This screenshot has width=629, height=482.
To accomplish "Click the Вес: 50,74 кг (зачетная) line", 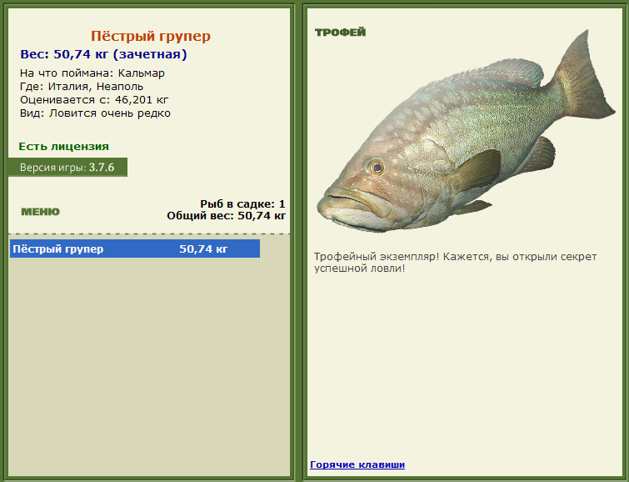I will [x=103, y=54].
